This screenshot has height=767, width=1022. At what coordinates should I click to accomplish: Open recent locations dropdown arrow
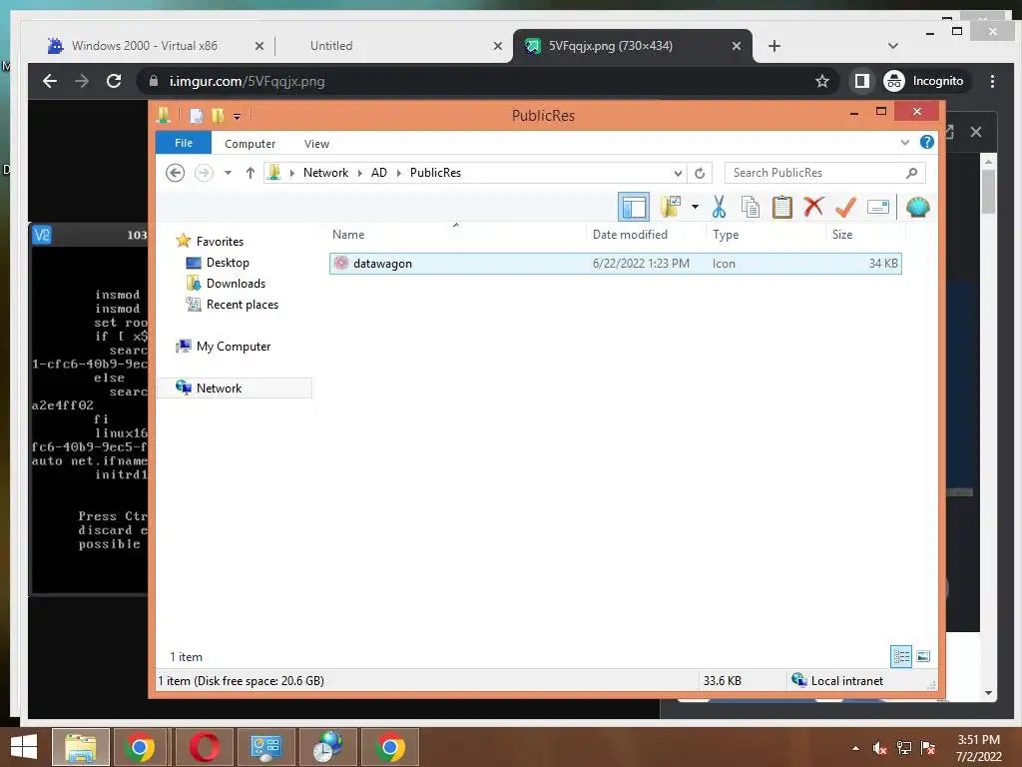[229, 173]
